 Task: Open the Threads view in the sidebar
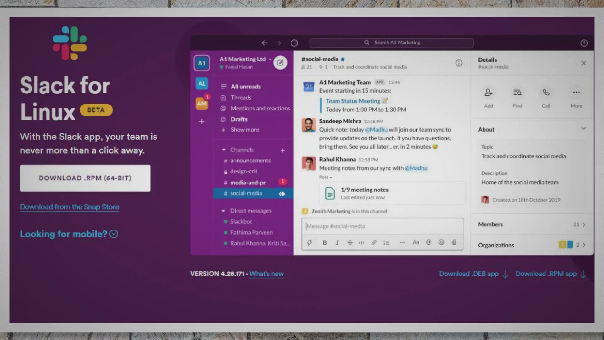(241, 98)
